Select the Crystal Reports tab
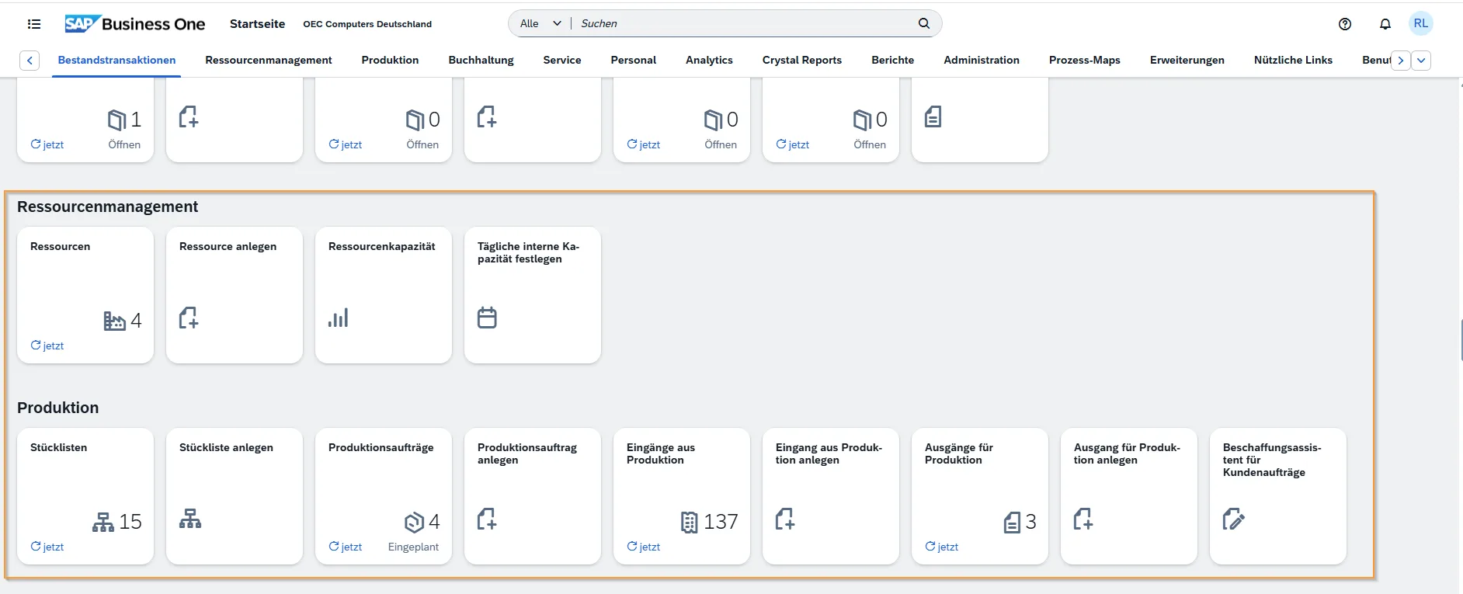The height and width of the screenshot is (594, 1463). tap(801, 61)
